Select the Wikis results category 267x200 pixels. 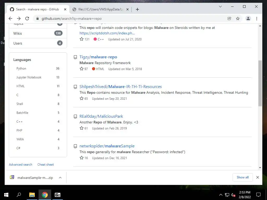(x=38, y=33)
